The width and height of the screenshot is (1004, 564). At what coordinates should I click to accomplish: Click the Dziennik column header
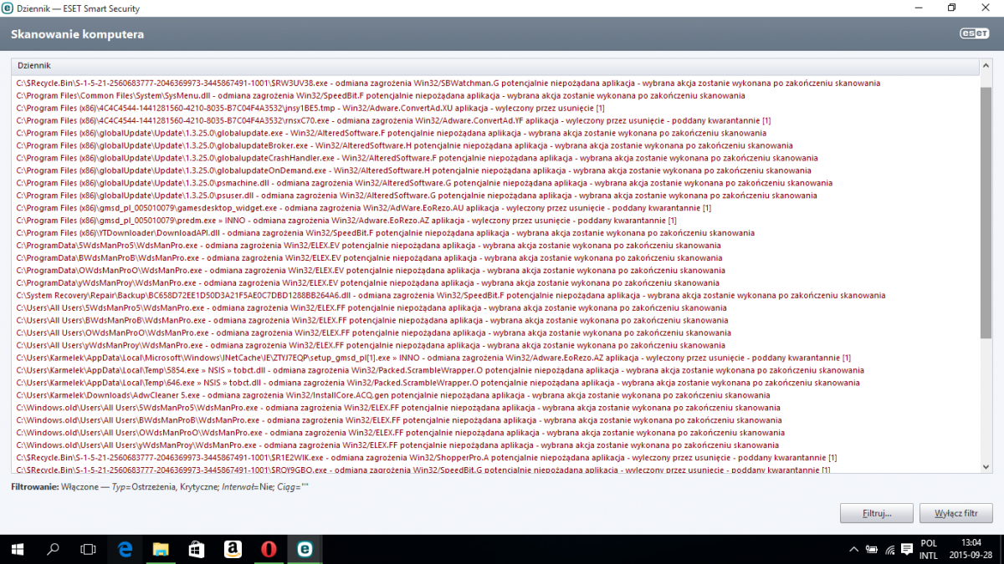[x=495, y=66]
